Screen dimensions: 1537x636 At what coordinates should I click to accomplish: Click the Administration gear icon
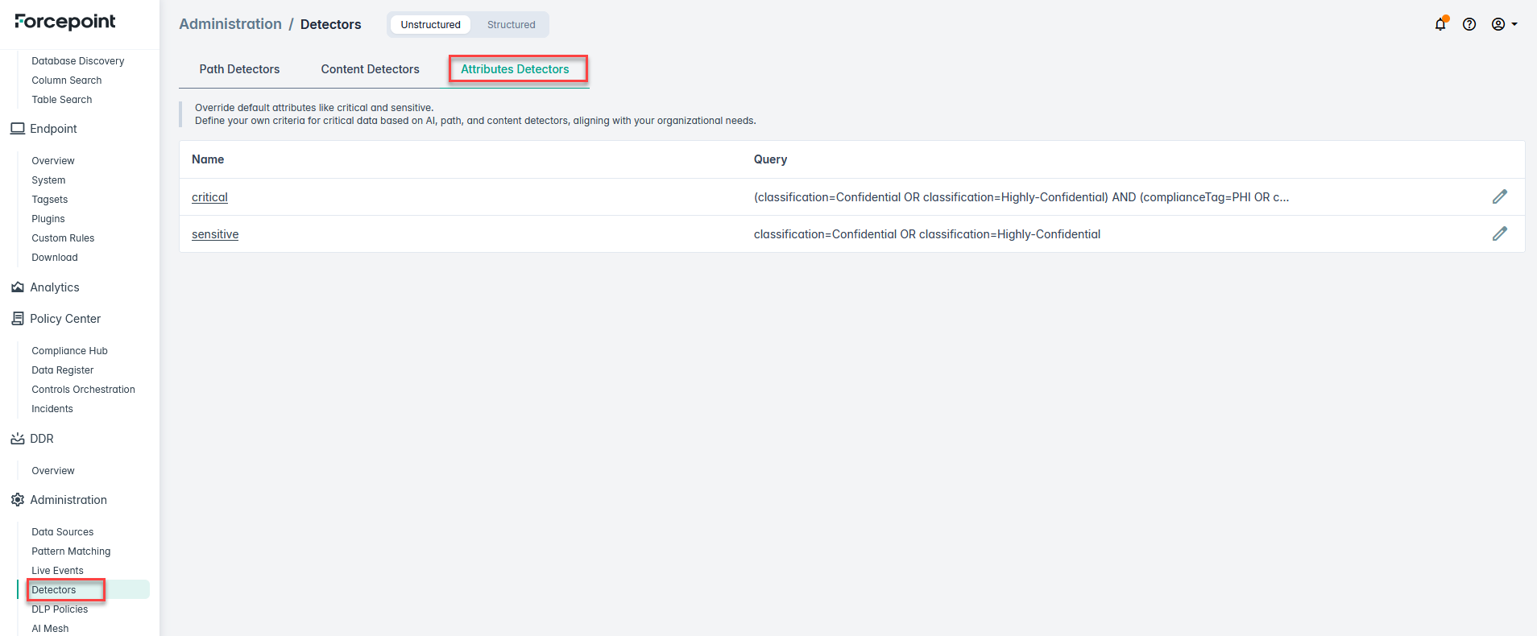pyautogui.click(x=18, y=500)
